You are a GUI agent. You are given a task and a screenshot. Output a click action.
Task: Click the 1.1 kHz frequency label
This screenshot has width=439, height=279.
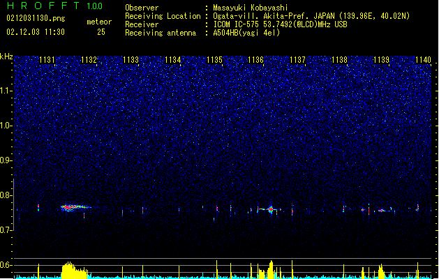[x=6, y=91]
